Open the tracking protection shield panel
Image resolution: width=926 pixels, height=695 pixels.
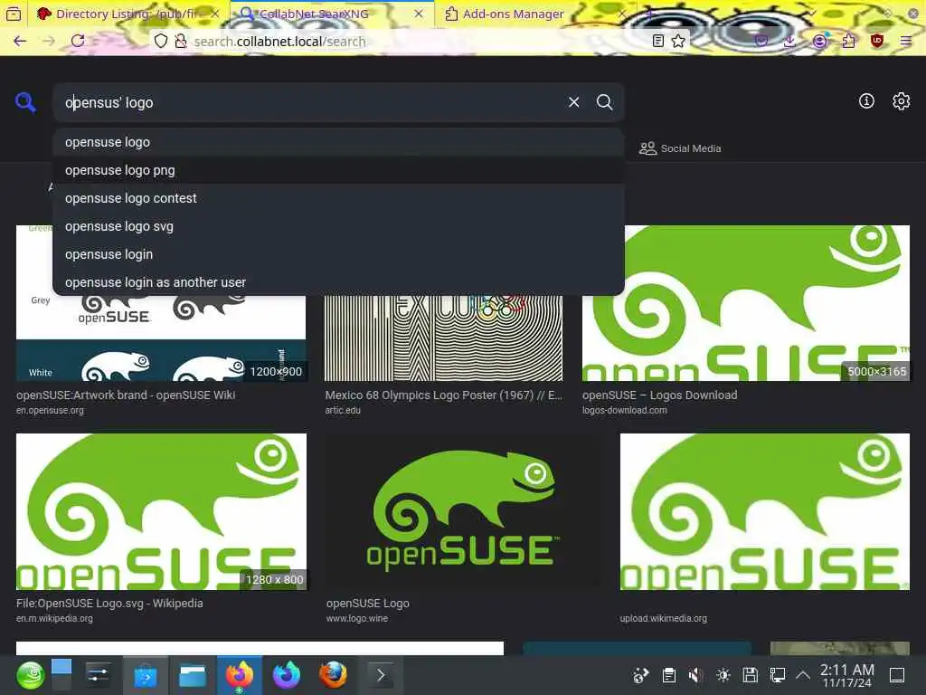[x=161, y=41]
